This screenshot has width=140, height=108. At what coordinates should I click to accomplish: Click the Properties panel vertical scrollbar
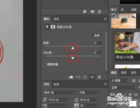[x=106, y=51]
